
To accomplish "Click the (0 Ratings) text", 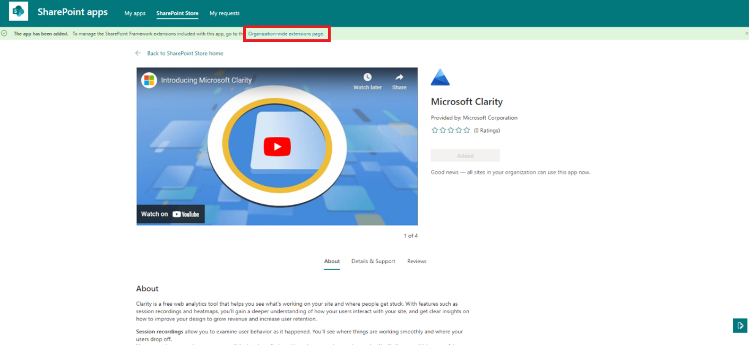I will pos(487,131).
